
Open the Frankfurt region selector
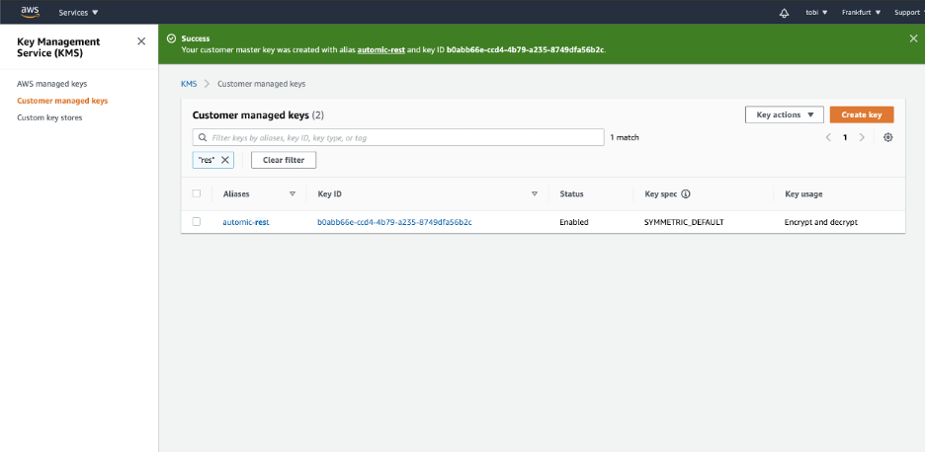pyautogui.click(x=863, y=13)
